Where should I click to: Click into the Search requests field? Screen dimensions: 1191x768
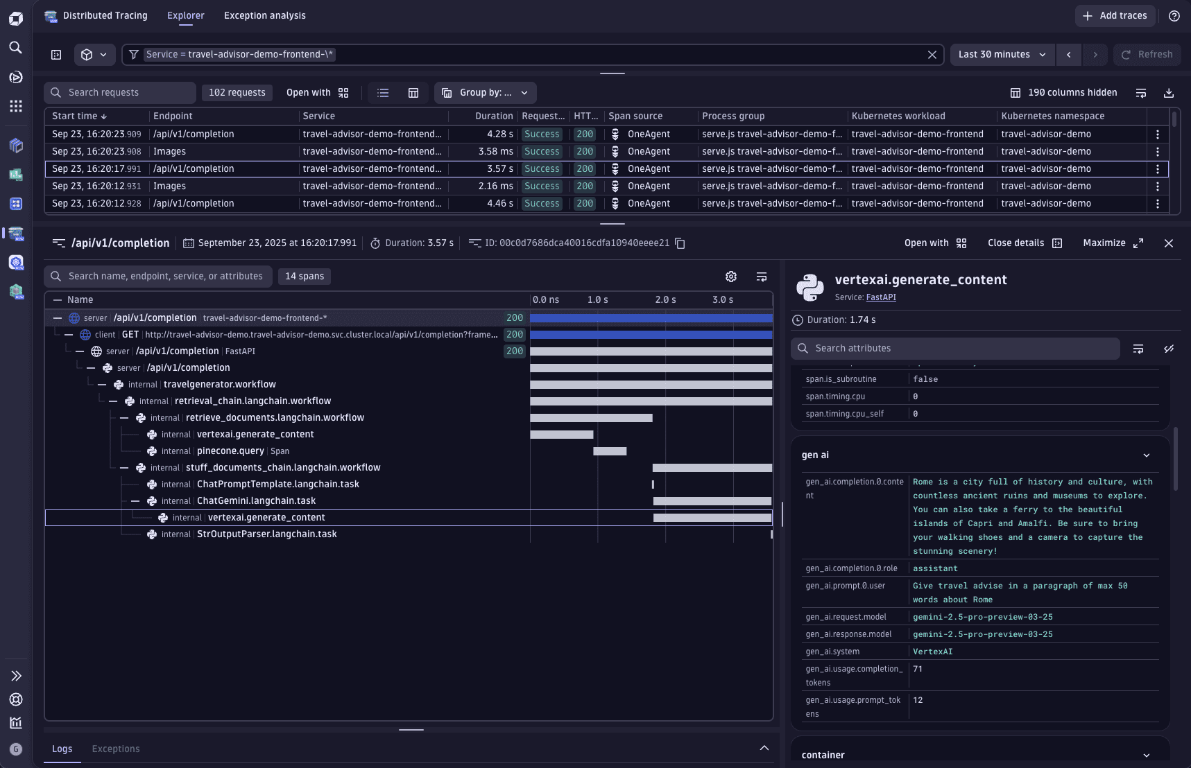pyautogui.click(x=119, y=92)
